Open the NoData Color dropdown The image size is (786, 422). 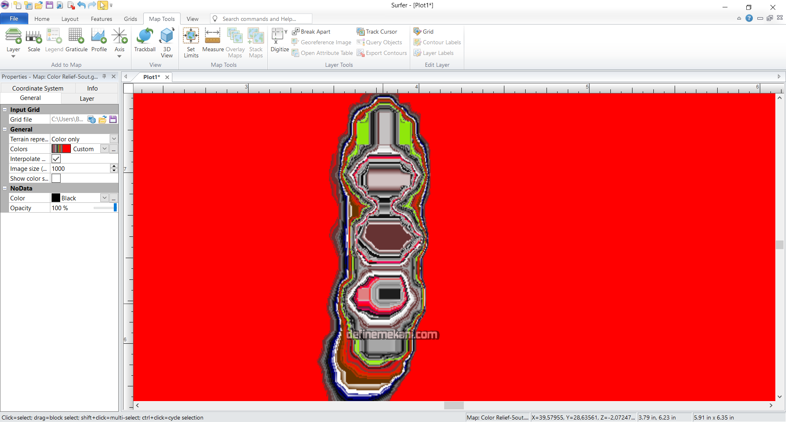[x=105, y=198]
